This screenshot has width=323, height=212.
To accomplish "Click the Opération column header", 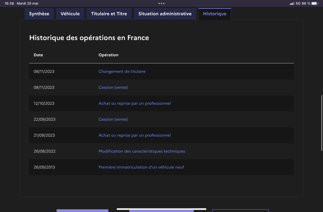I will point(108,55).
